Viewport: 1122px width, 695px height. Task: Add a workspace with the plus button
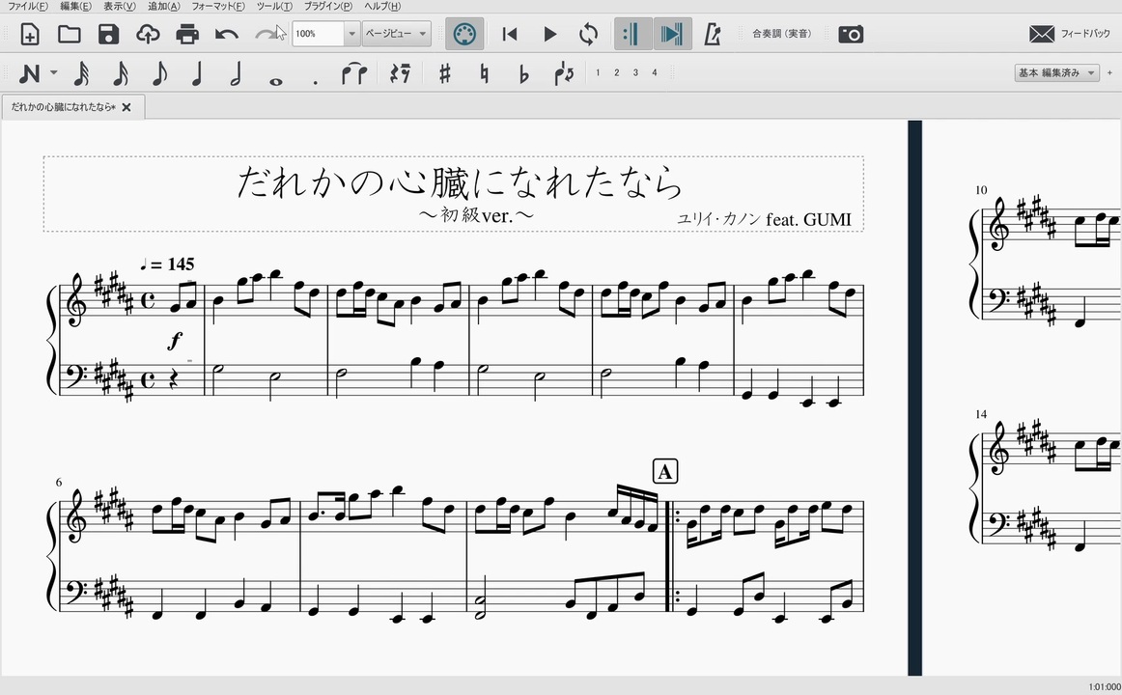pos(1109,73)
